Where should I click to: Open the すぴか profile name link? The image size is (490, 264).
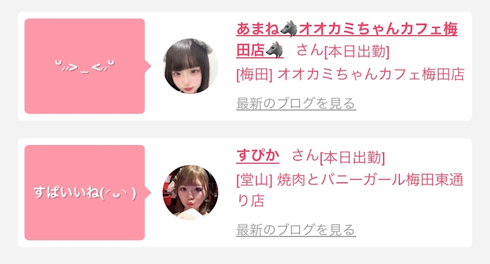pyautogui.click(x=258, y=155)
